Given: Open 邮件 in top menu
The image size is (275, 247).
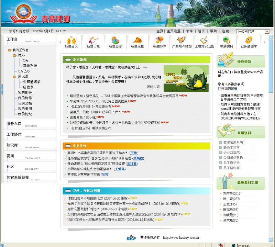Looking at the screenshot, I should (189, 31).
